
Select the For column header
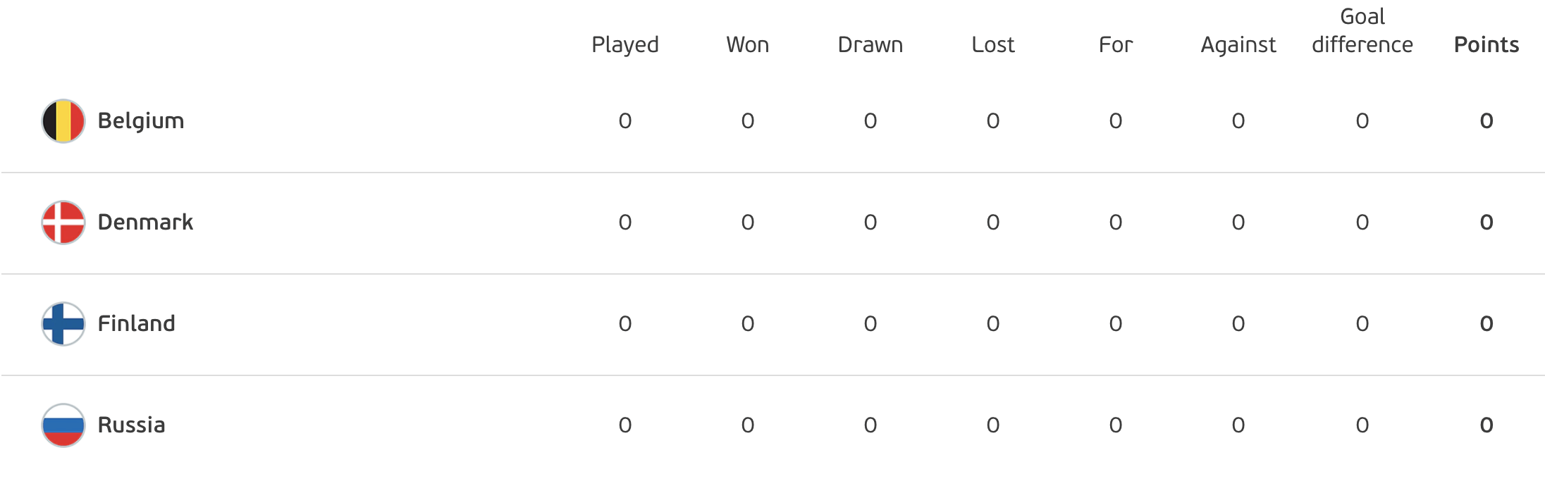click(1116, 45)
